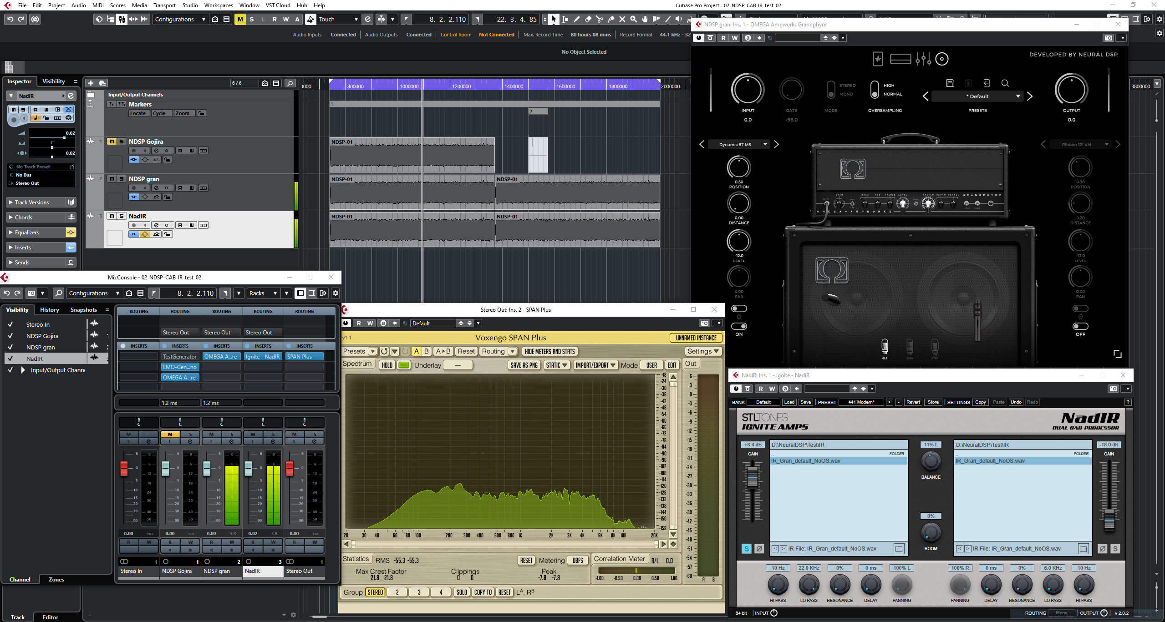1165x622 pixels.
Task: Click the preset search magnifier in Granophyre
Action: tap(1005, 83)
